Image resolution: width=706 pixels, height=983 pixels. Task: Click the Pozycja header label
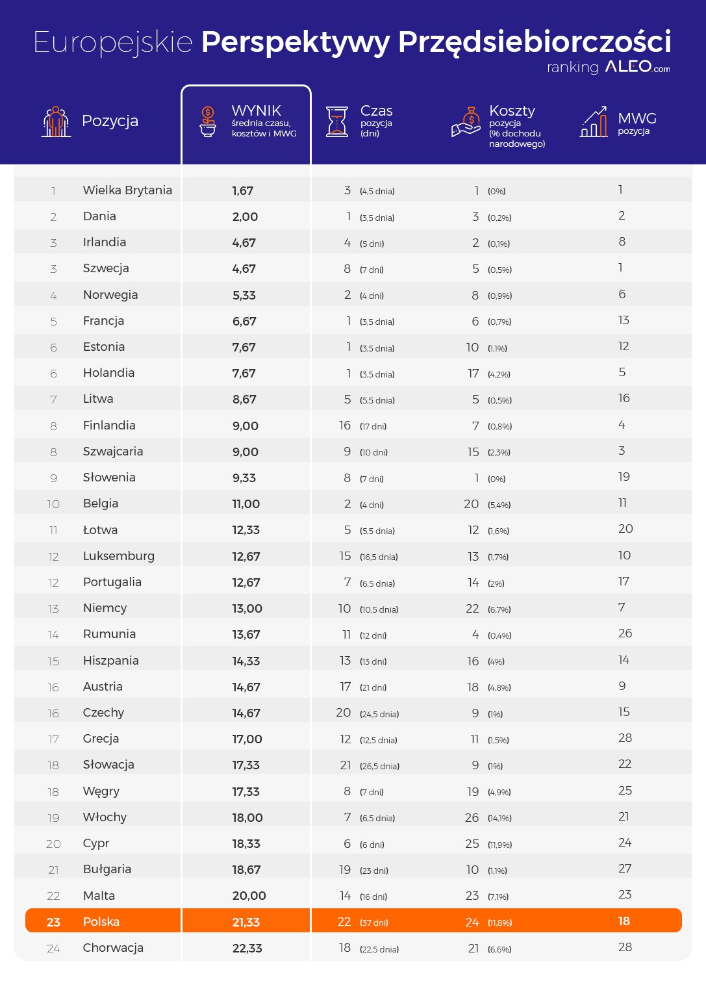110,121
